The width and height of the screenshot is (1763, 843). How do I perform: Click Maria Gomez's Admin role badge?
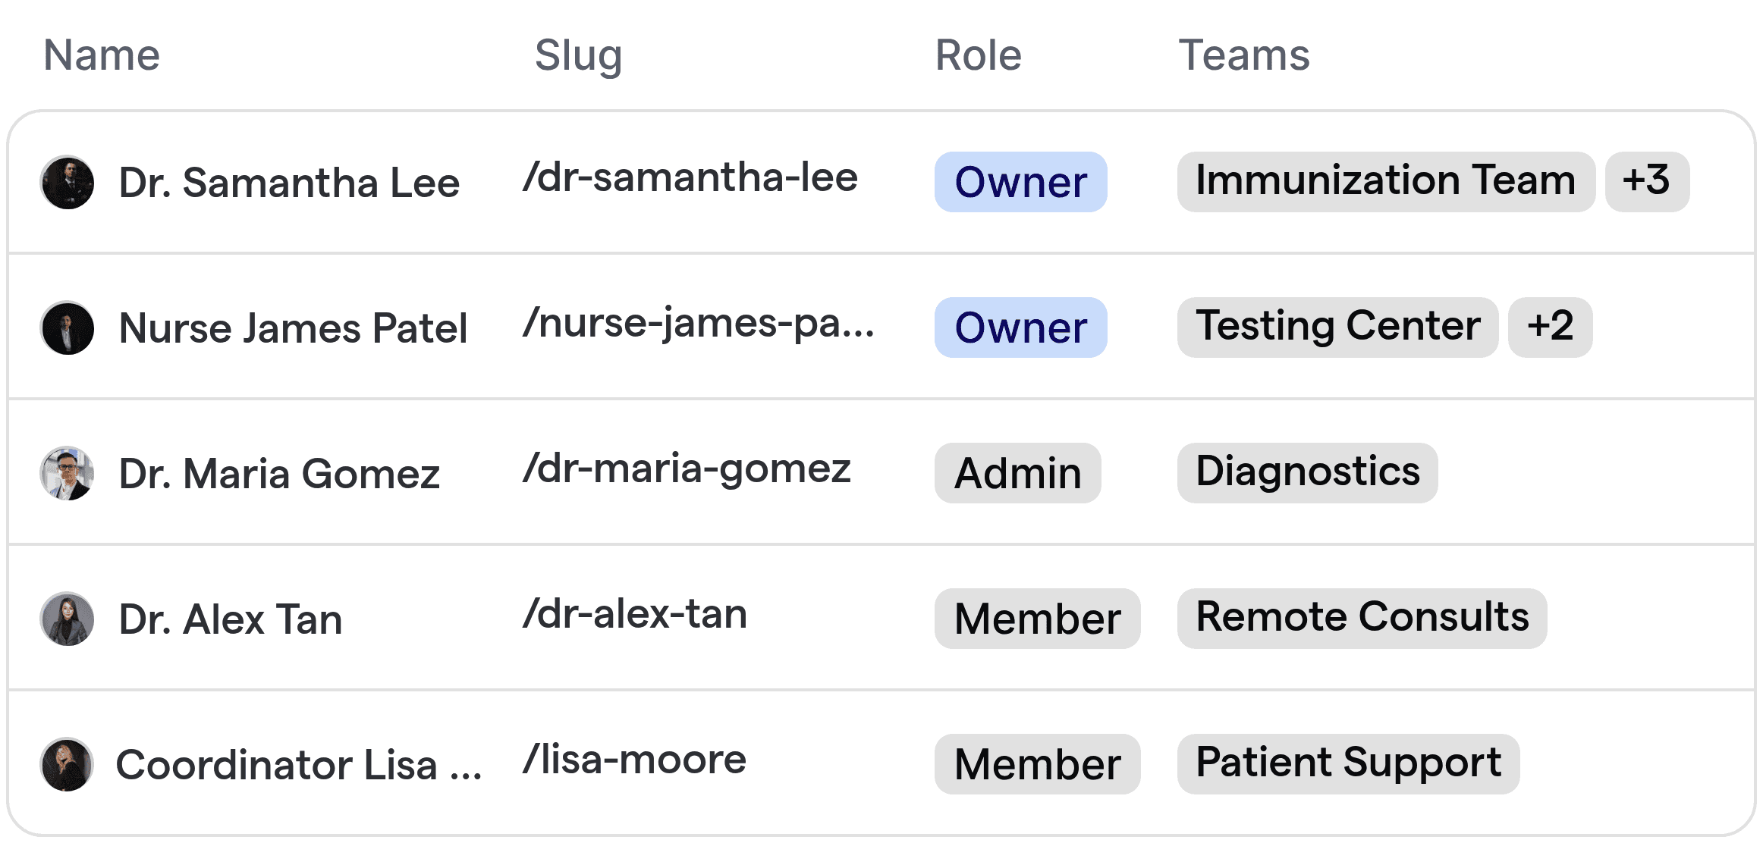(1017, 473)
